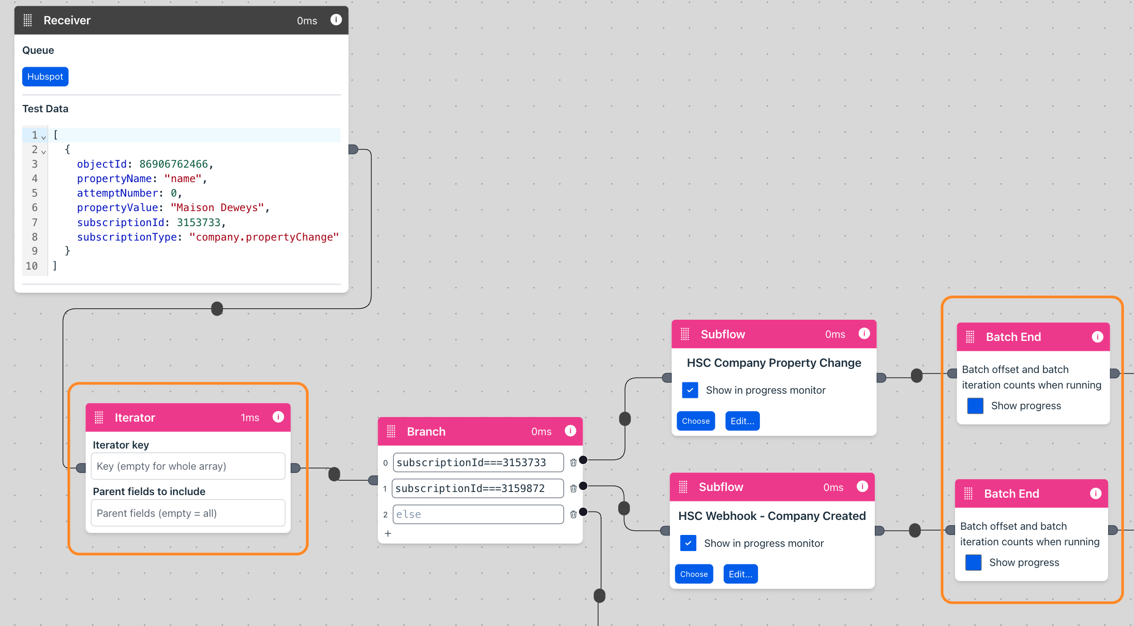Click the info icon on the Iterator node
The width and height of the screenshot is (1134, 626).
pos(278,417)
